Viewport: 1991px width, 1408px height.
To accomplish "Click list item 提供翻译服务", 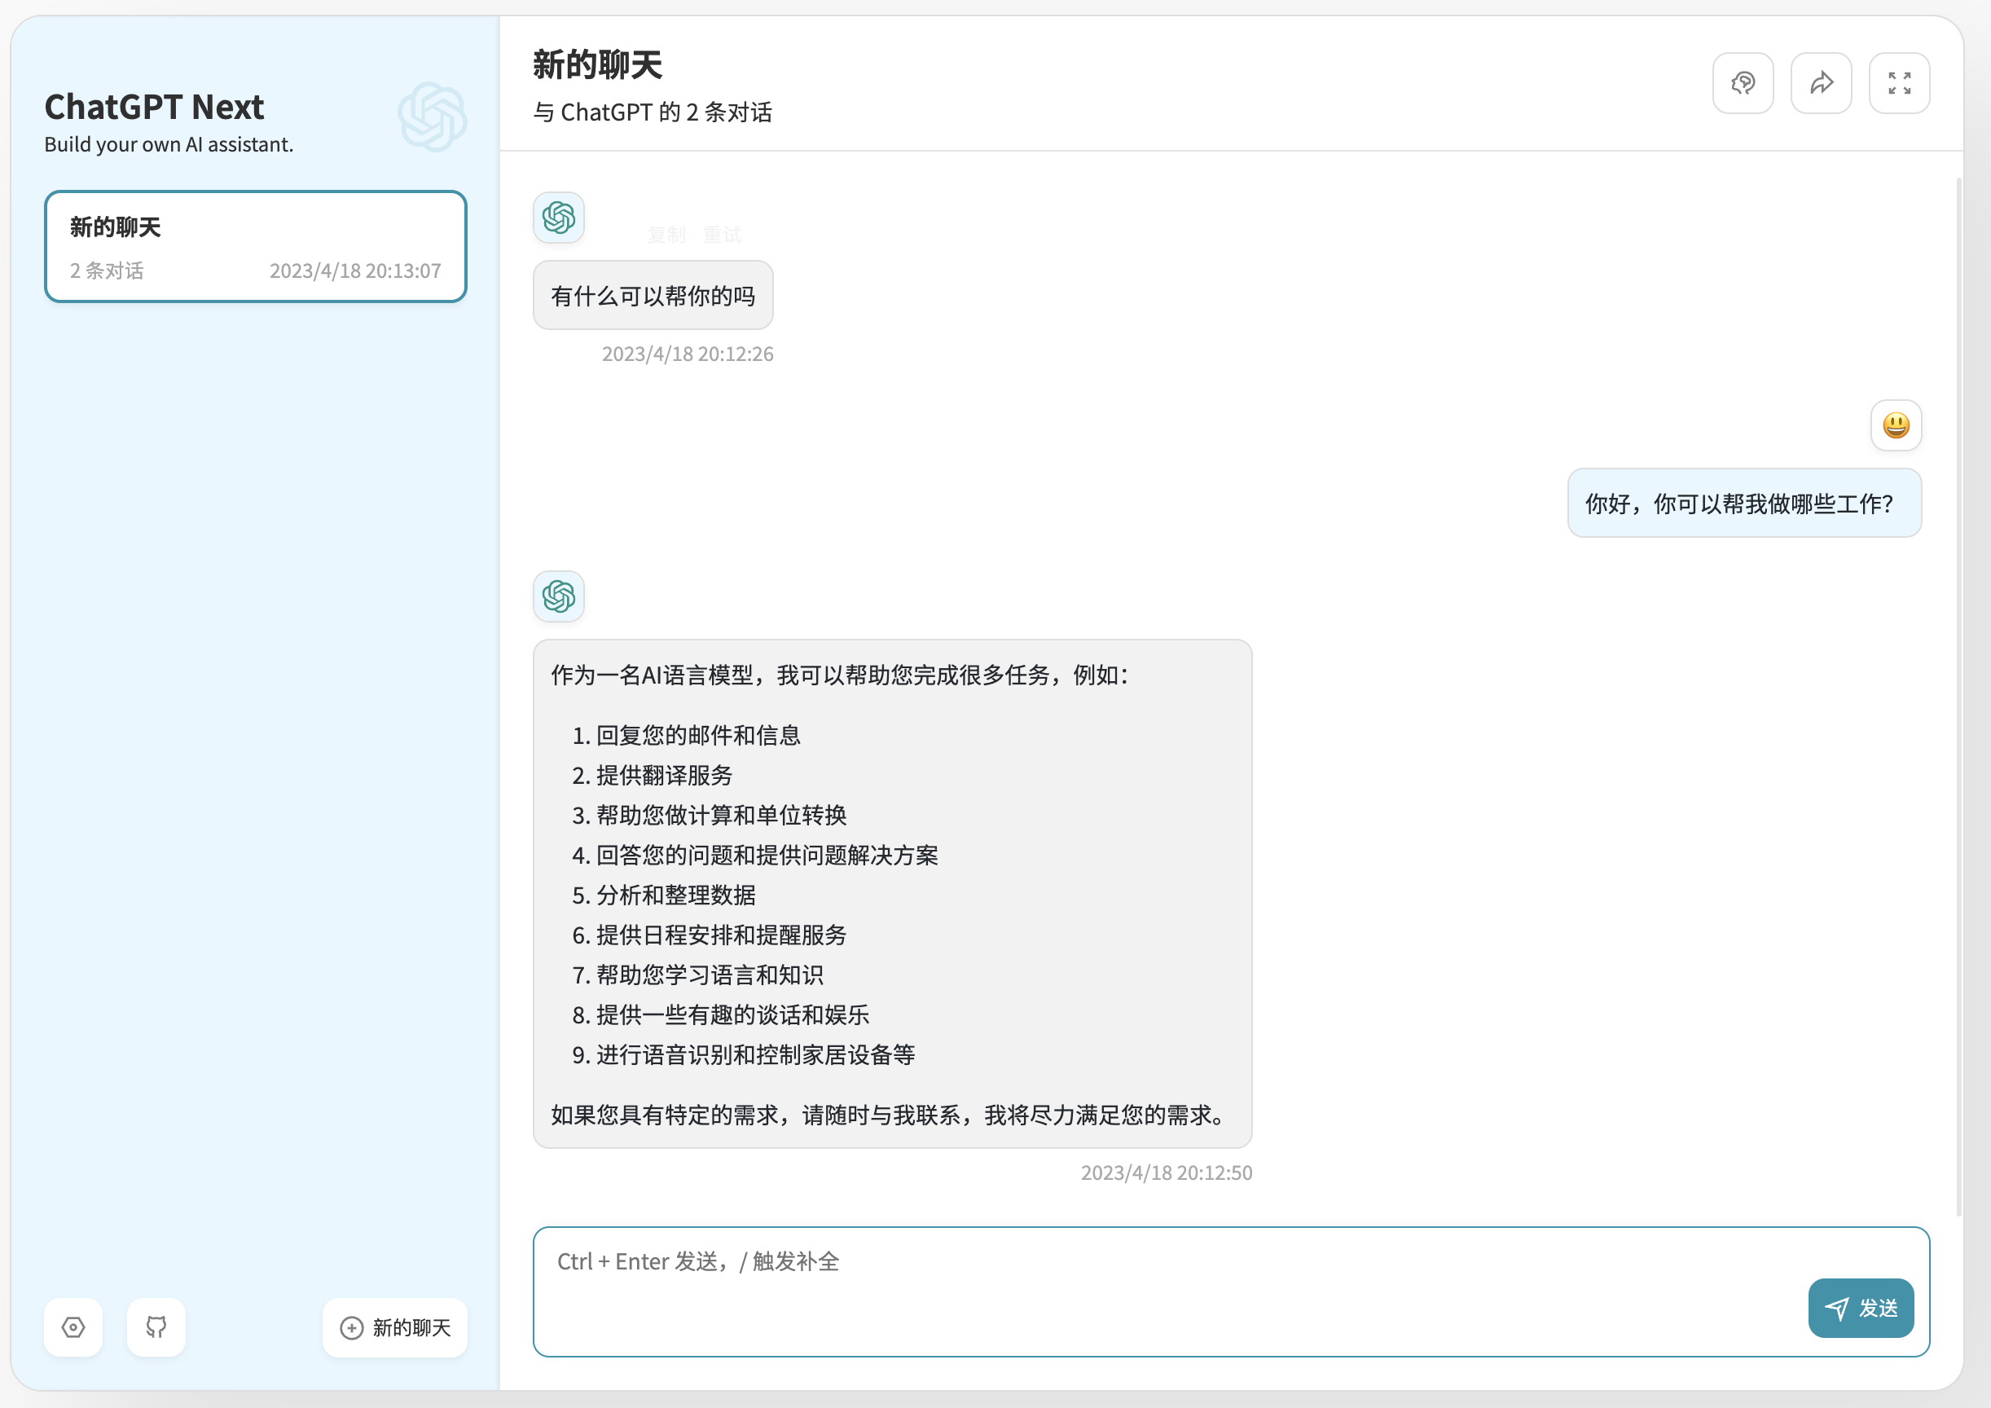I will coord(664,776).
